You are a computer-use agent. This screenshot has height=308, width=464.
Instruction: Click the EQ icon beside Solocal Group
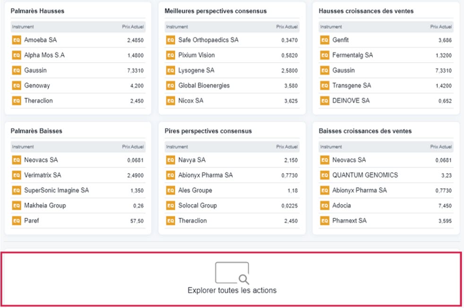coord(171,206)
